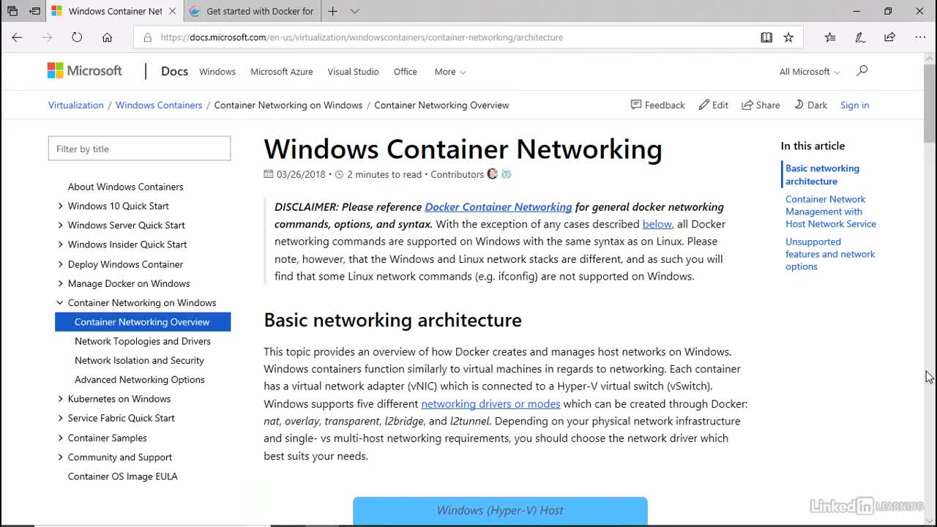Click Edit this article

(713, 105)
